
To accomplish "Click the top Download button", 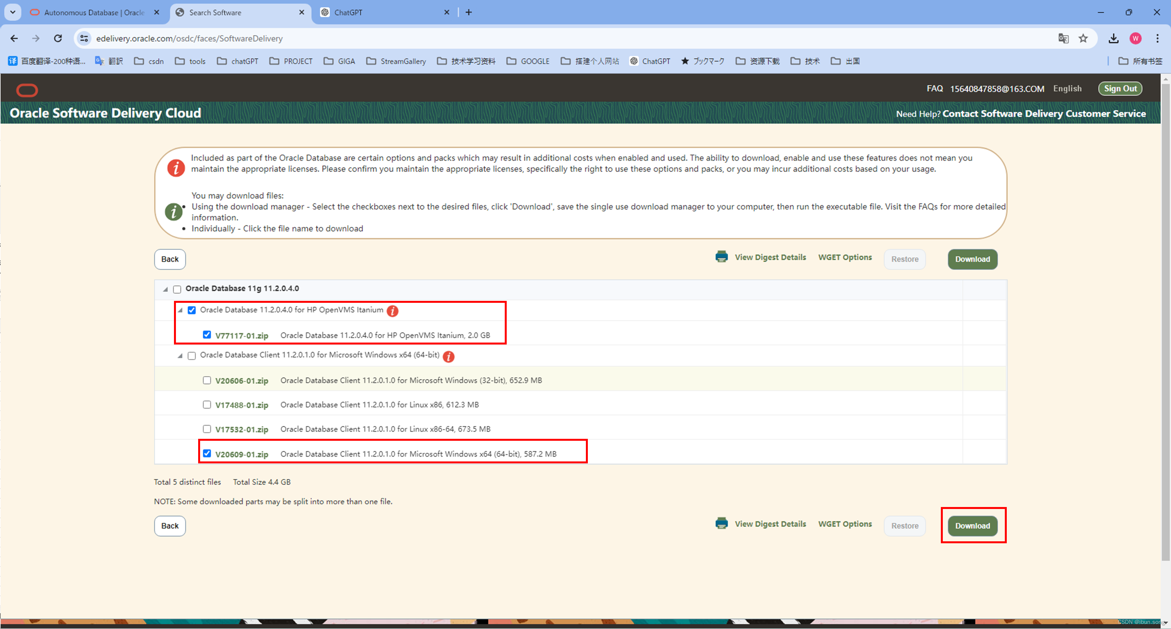I will click(972, 259).
